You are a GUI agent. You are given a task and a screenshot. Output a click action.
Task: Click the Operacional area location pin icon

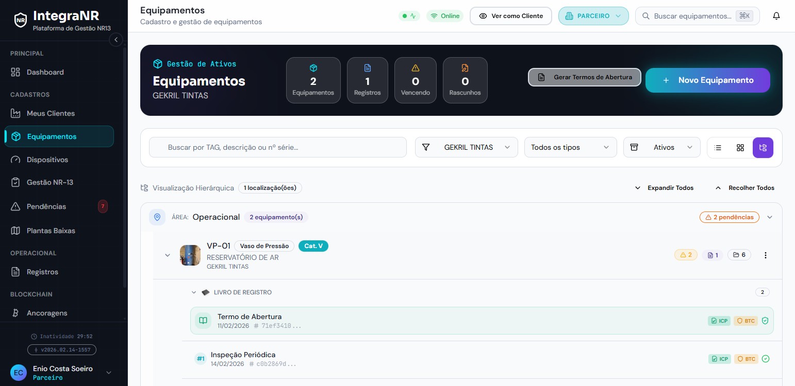coord(157,217)
